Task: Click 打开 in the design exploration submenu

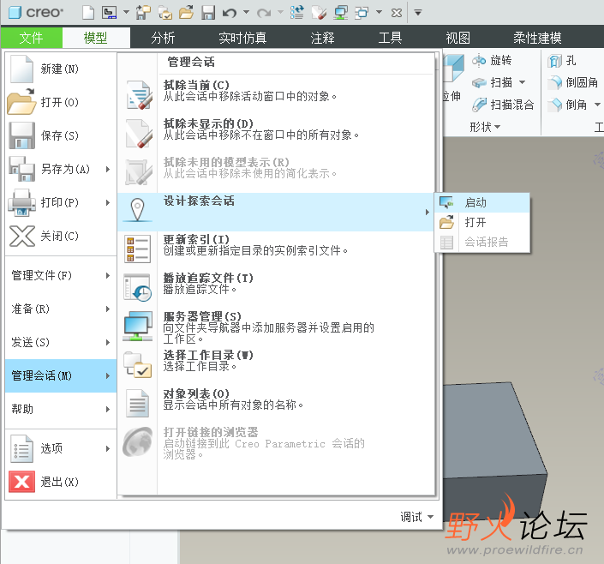Action: click(482, 222)
